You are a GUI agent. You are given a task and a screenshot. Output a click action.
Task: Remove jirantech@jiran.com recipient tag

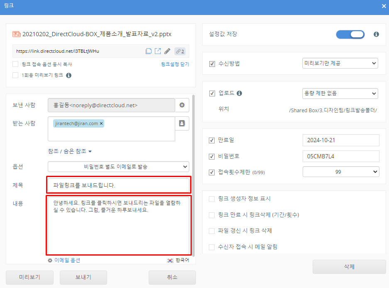click(x=101, y=123)
